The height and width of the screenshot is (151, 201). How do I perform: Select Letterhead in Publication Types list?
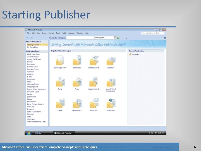click(x=31, y=97)
